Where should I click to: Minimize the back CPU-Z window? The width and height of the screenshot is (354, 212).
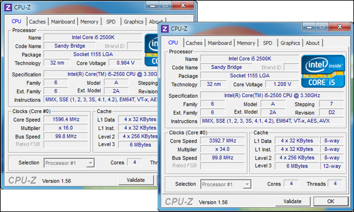(x=153, y=5)
